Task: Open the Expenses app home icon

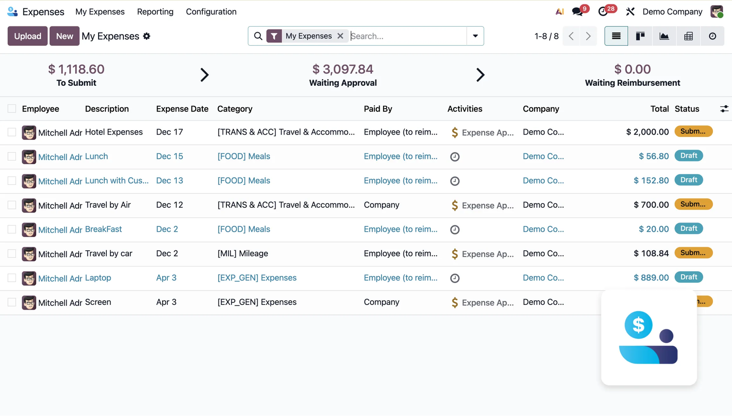Action: pos(12,12)
